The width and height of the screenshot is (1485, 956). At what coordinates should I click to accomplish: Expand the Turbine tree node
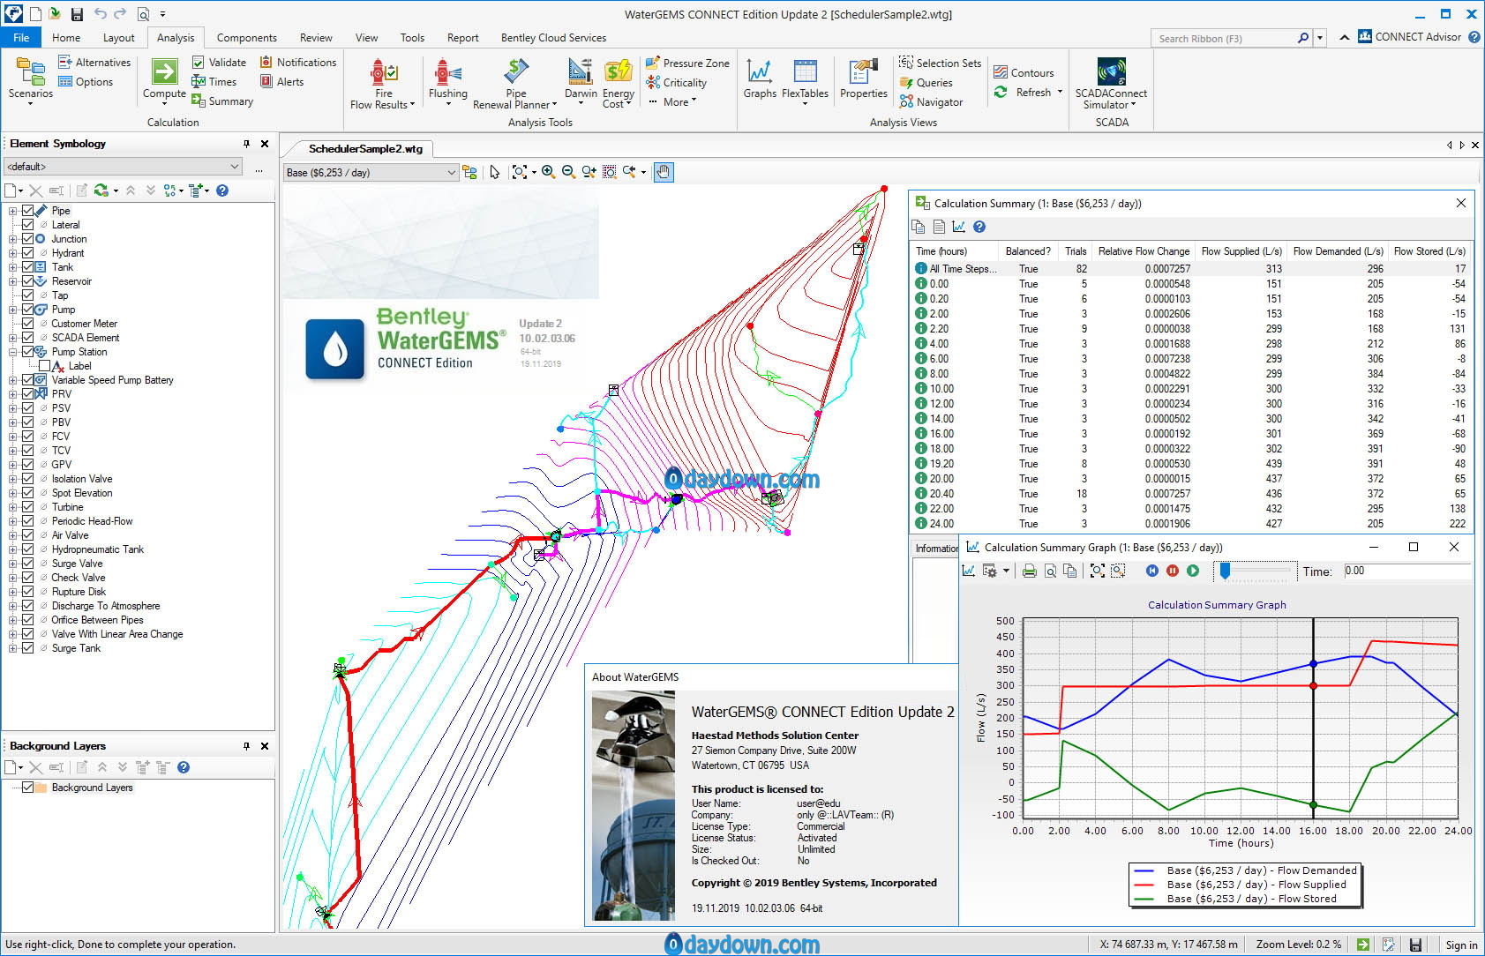pyautogui.click(x=12, y=507)
